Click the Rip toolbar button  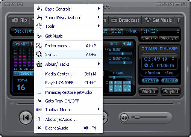(19, 20)
